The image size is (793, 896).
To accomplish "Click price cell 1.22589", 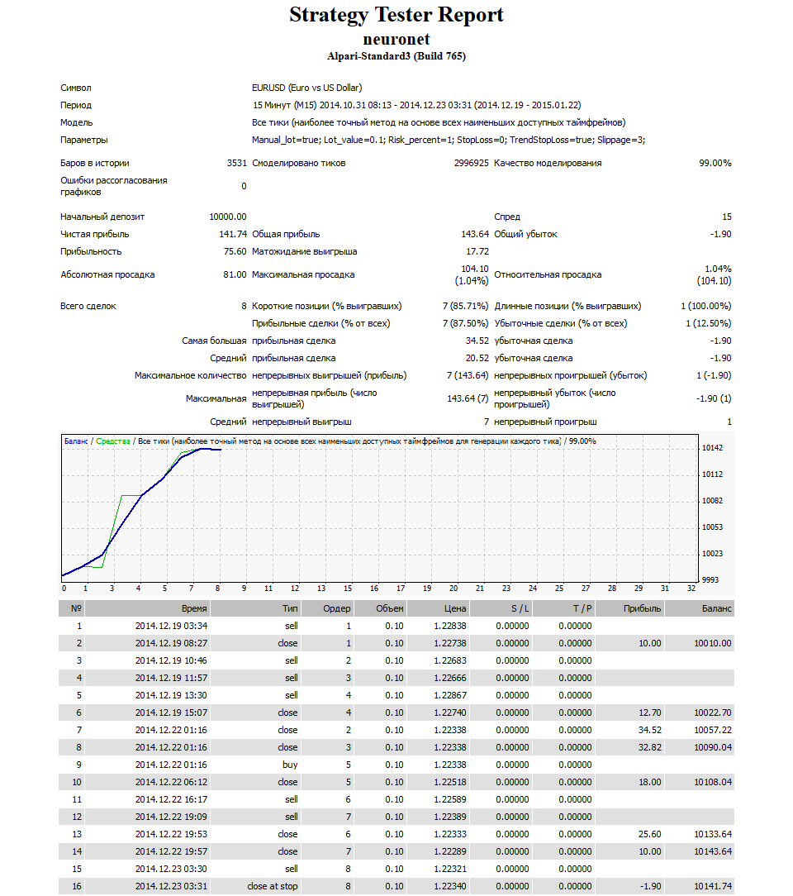I will (x=450, y=799).
